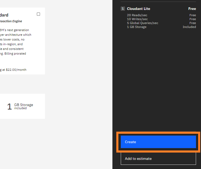Select the Cloudant Lite heading in summary
This screenshot has width=201, height=169.
[139, 9]
